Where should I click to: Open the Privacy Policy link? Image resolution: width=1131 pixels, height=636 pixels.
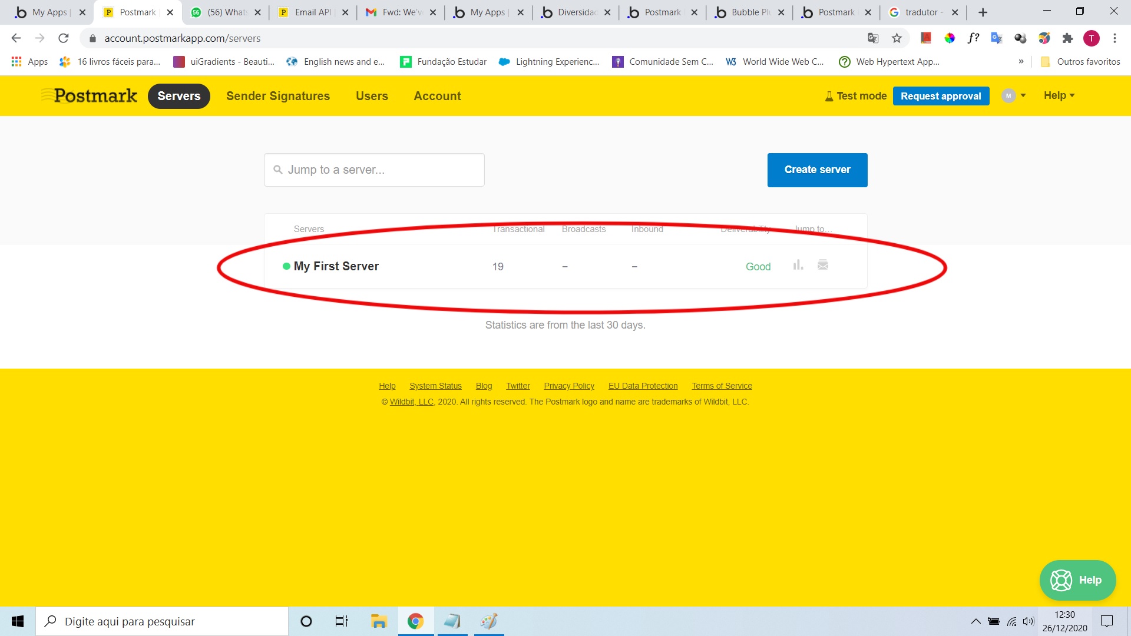tap(569, 386)
